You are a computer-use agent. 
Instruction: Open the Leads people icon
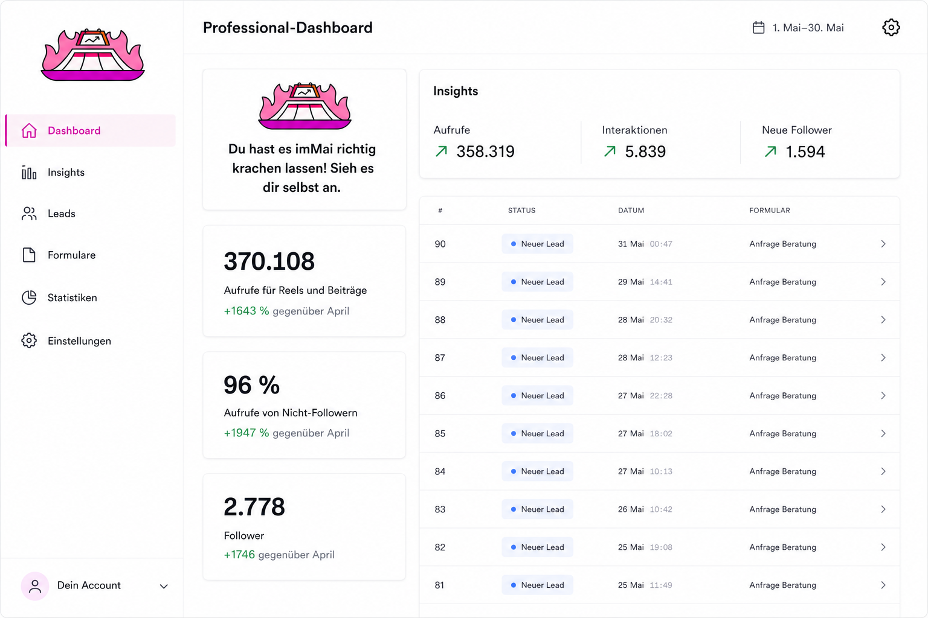(29, 214)
